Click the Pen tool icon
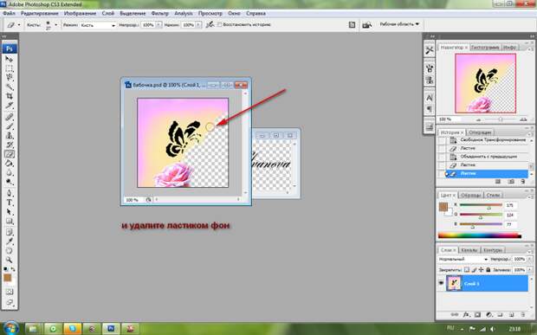 10,193
